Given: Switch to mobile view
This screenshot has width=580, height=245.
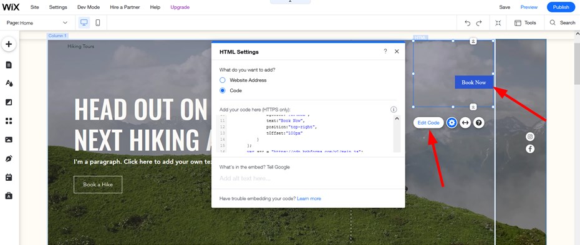Looking at the screenshot, I should [98, 22].
